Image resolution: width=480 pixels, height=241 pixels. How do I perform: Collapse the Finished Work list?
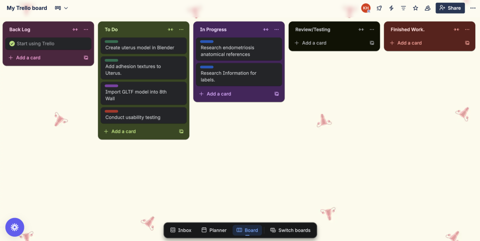[457, 29]
